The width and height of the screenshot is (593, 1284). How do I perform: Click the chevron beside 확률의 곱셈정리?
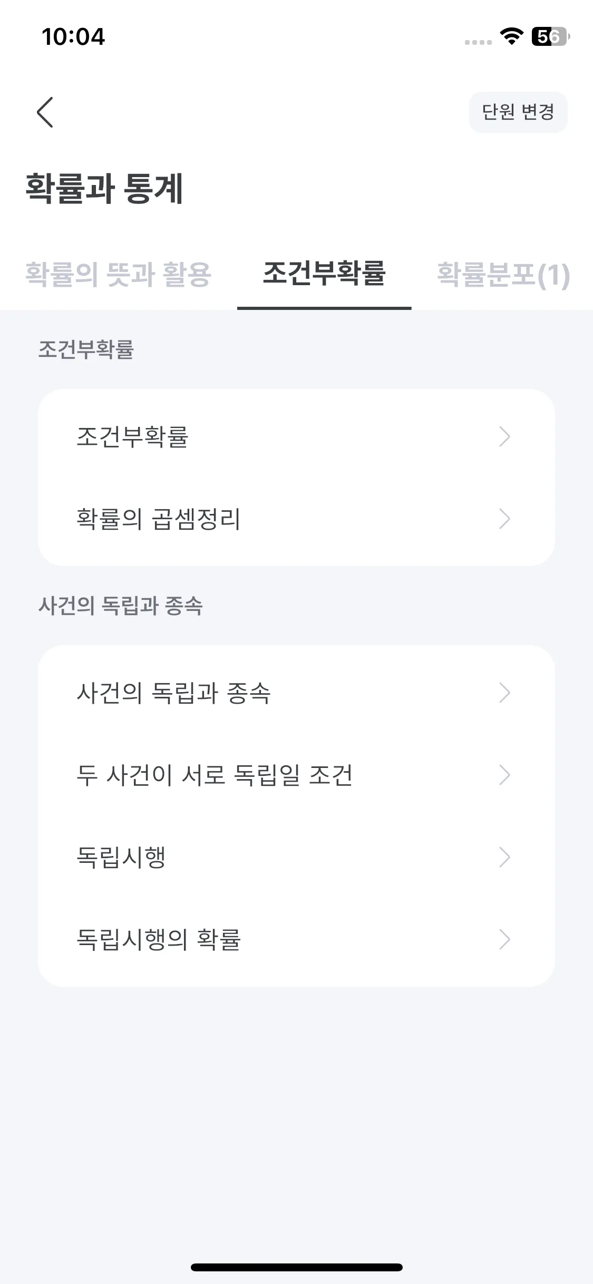click(x=504, y=519)
